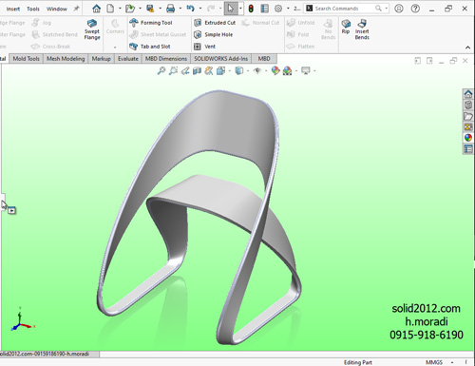
Task: Switch to the Mesh Modeling tab
Action: pos(66,59)
